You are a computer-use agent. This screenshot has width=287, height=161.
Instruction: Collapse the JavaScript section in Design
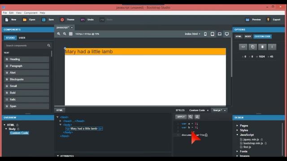point(237,135)
